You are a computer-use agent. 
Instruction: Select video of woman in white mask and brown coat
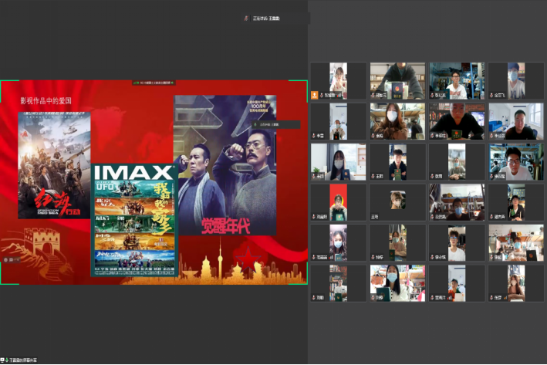[x=397, y=121]
